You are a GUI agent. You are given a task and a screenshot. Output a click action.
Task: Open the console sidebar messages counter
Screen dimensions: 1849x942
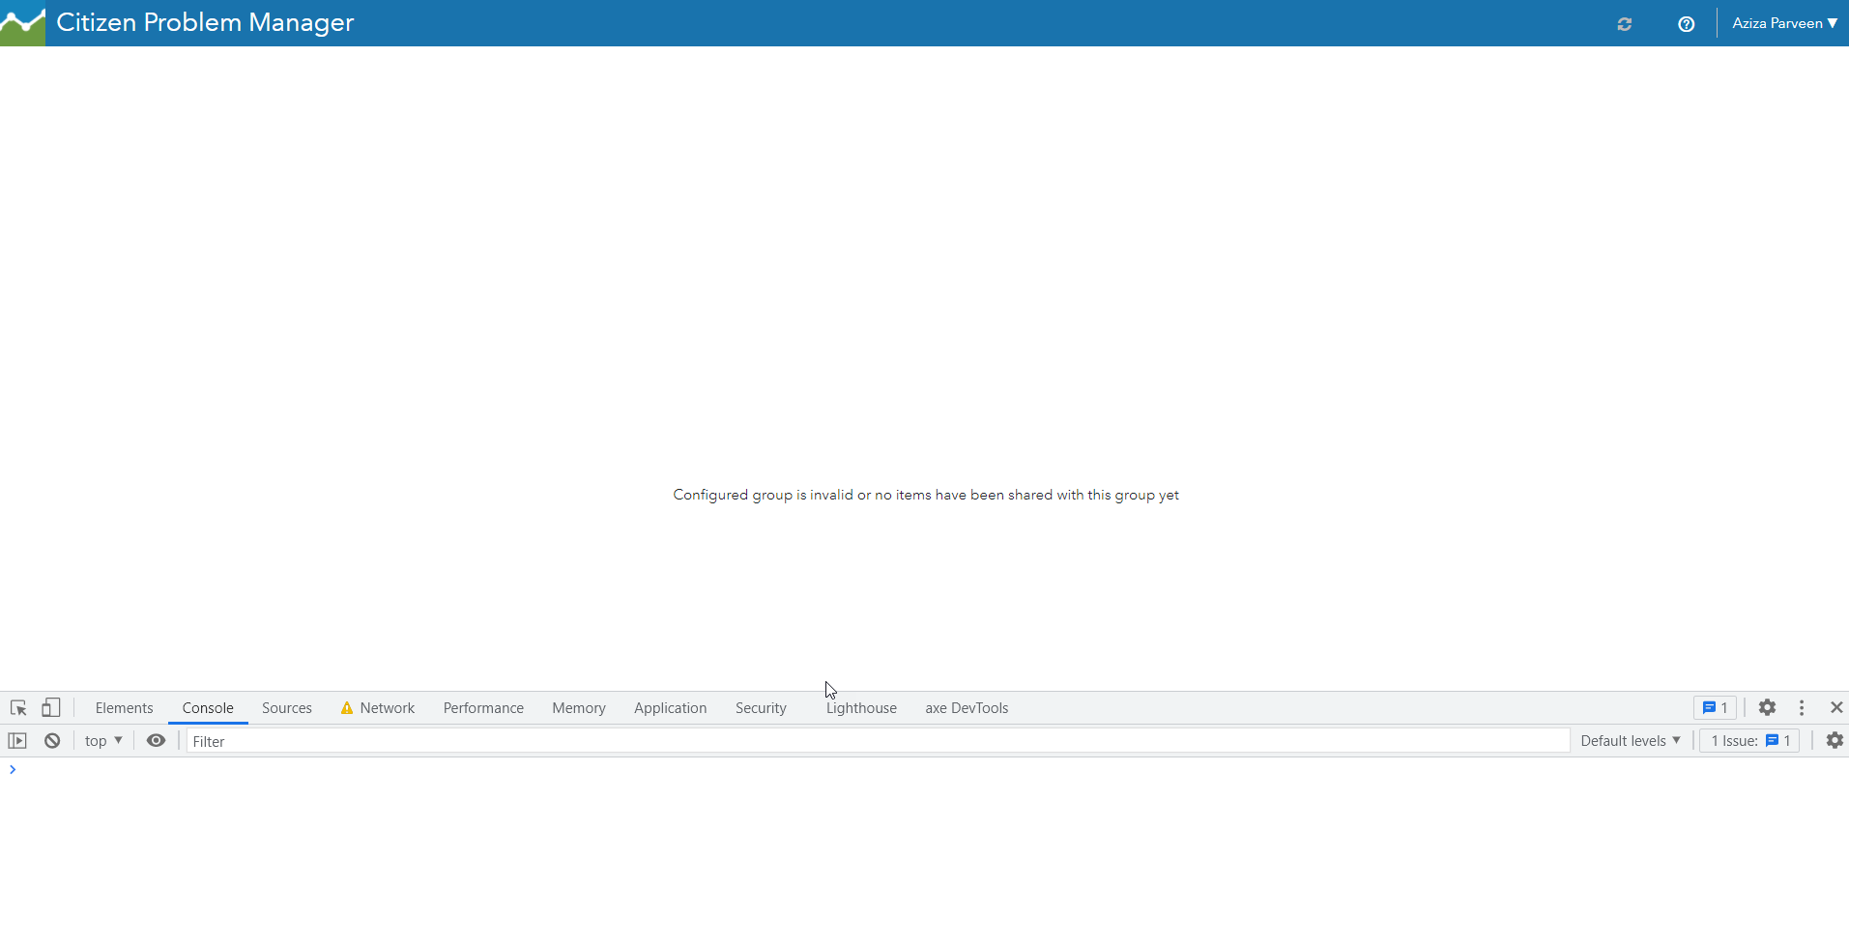click(1714, 707)
